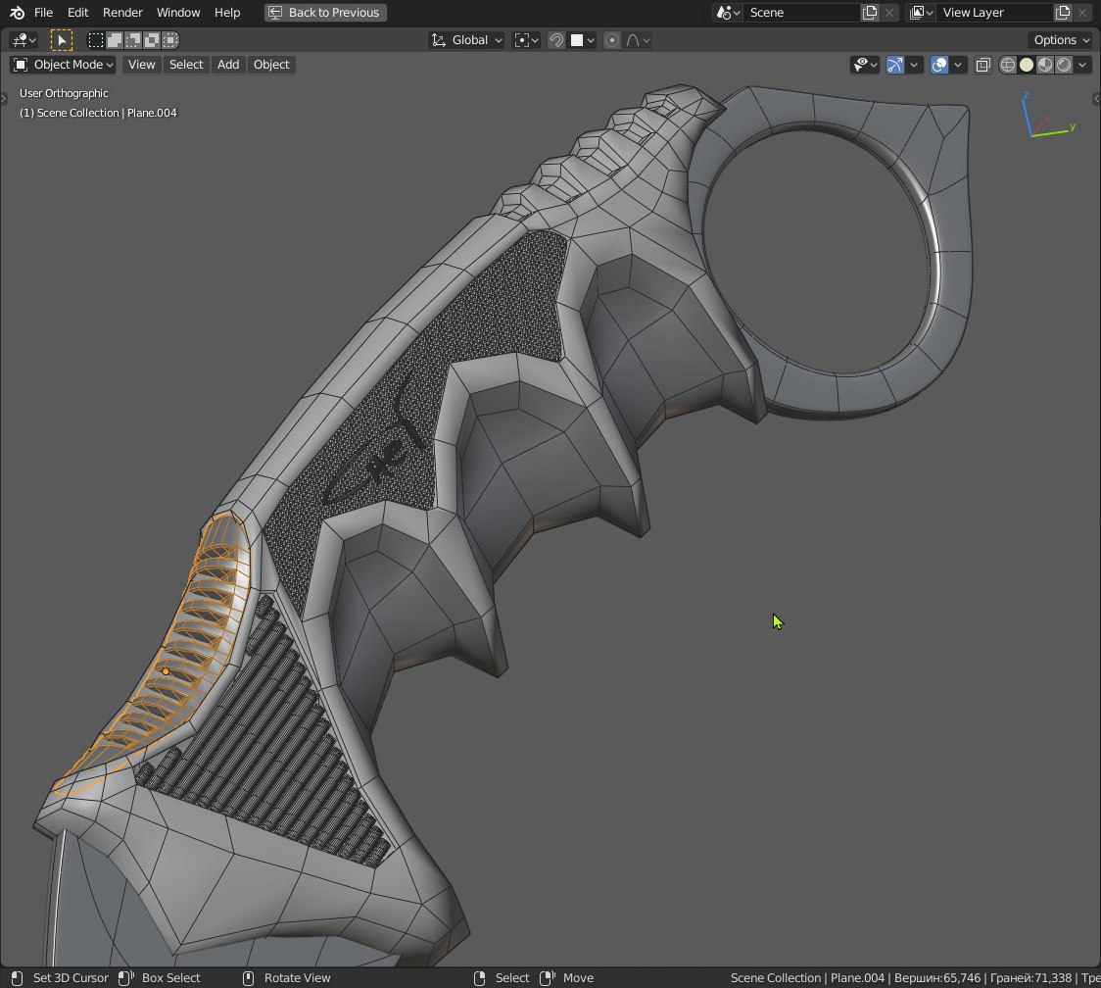This screenshot has height=988, width=1101.
Task: Open object visibility and selectability popover
Action: (864, 65)
